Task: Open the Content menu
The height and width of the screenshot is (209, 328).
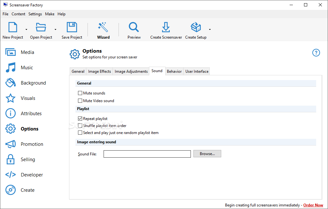Action: coord(19,14)
